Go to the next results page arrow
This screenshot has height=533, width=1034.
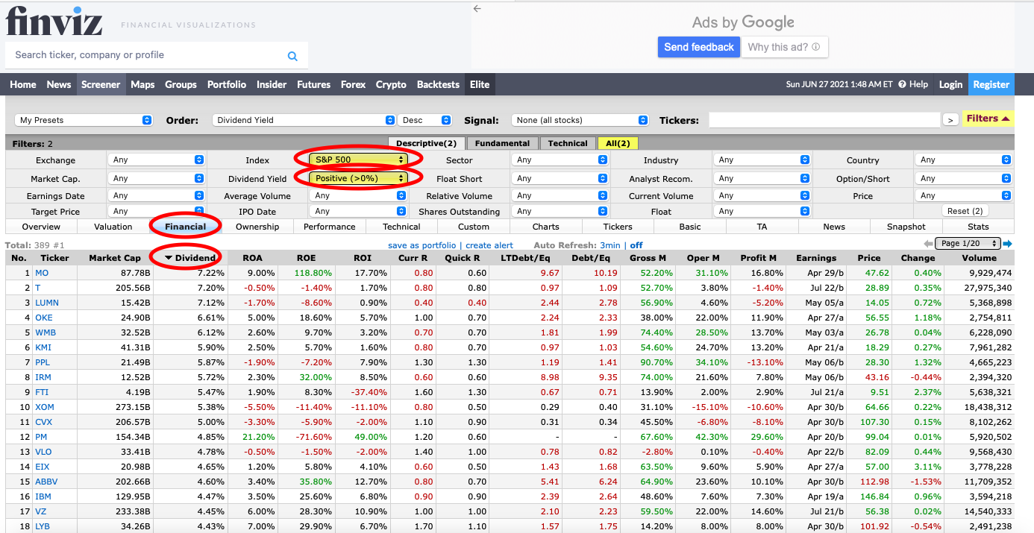point(1007,244)
